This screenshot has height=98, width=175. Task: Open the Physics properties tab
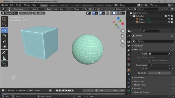(x=129, y=83)
